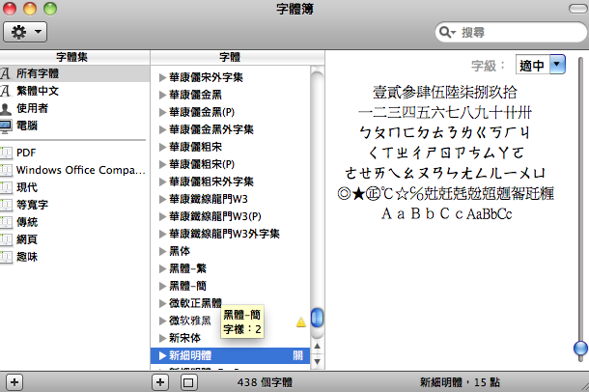
Task: Click font list scroll up arrow
Action: [x=317, y=347]
